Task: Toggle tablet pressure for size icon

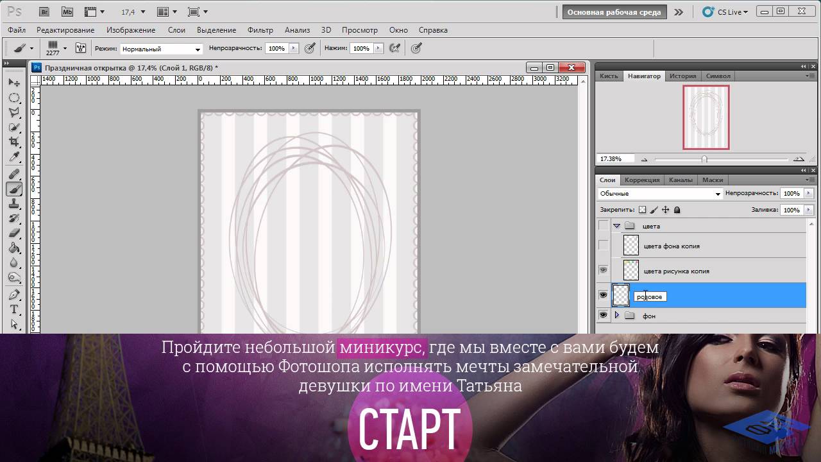Action: 416,48
